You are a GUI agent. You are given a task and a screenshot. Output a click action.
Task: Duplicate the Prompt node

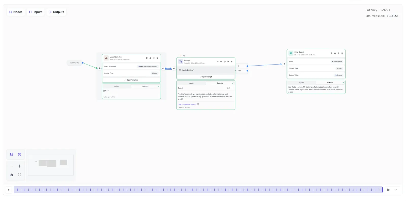(228, 61)
